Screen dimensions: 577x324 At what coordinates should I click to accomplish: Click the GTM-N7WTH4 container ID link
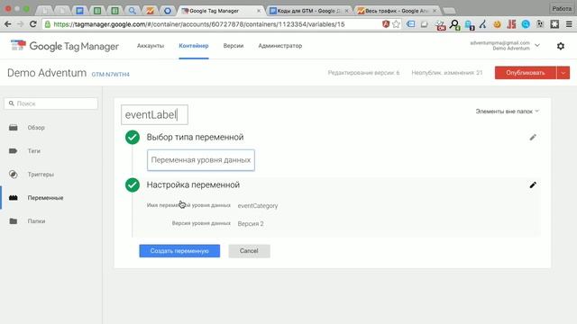(110, 74)
